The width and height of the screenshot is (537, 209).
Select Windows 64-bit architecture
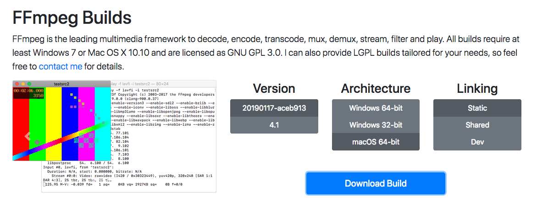coord(376,108)
